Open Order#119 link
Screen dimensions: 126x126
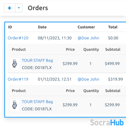[18, 79]
